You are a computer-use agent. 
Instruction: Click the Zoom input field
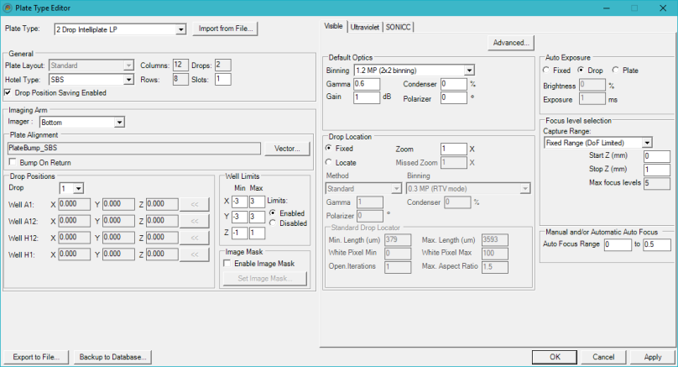coord(454,149)
